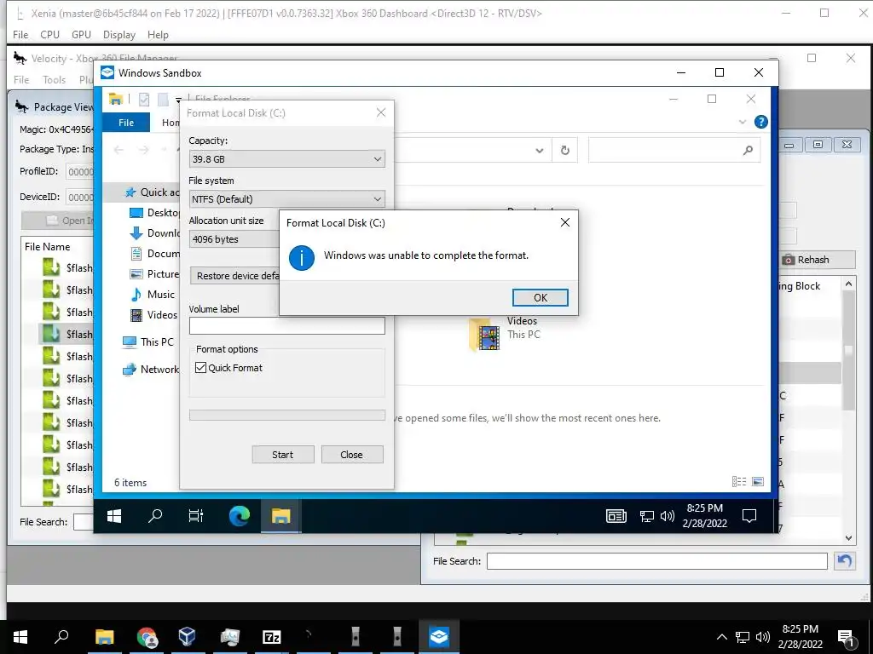Click the undo arrow beside File Search
The image size is (873, 654).
click(845, 561)
